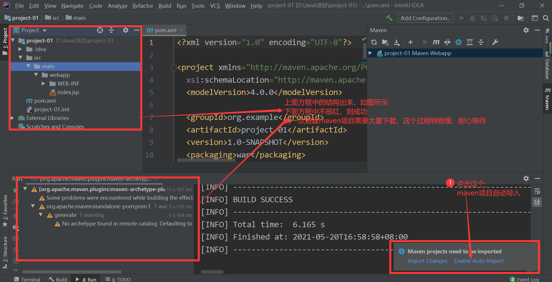Image resolution: width=552 pixels, height=282 pixels.
Task: Click project-01 in the breadcrumb bar
Action: [22, 18]
